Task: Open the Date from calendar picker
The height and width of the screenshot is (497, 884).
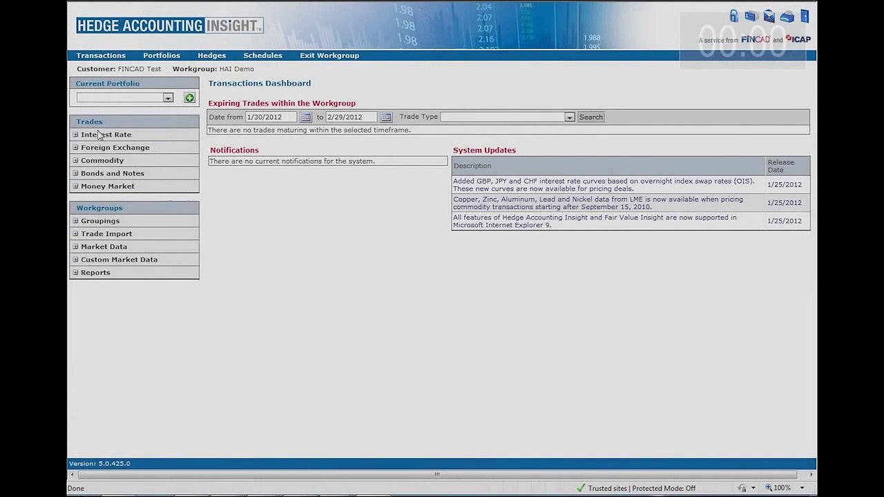Action: (305, 117)
